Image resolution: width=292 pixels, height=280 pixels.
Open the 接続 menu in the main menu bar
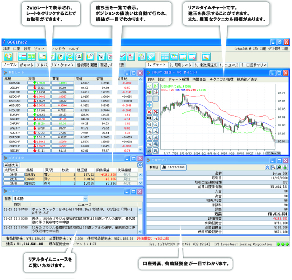pyautogui.click(x=6, y=49)
